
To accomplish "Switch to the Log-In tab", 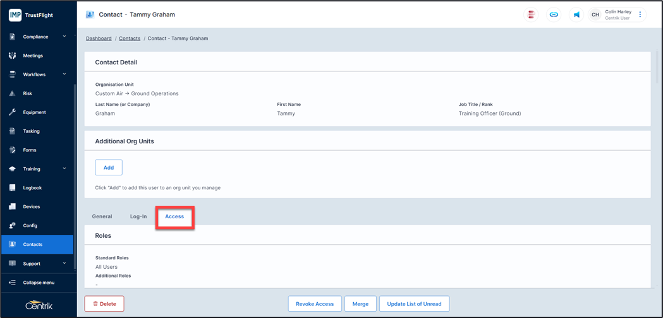I will pyautogui.click(x=138, y=216).
